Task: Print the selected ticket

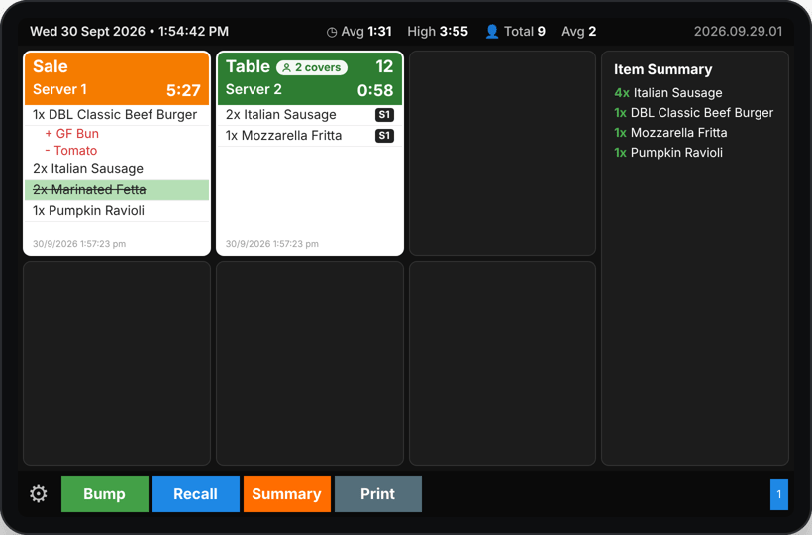Action: (378, 493)
